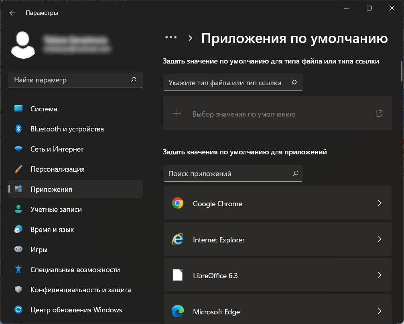Screen dimensions: 404x324
Task: Open Microsoft Edge default settings
Action: 278,309
